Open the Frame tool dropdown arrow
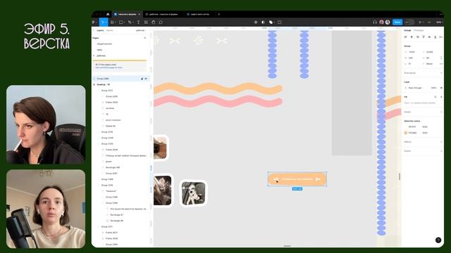This screenshot has width=451, height=253. point(115,22)
